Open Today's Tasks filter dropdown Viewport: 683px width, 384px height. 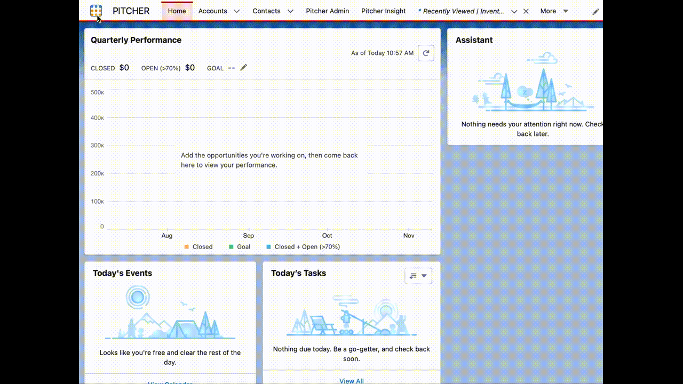(418, 276)
